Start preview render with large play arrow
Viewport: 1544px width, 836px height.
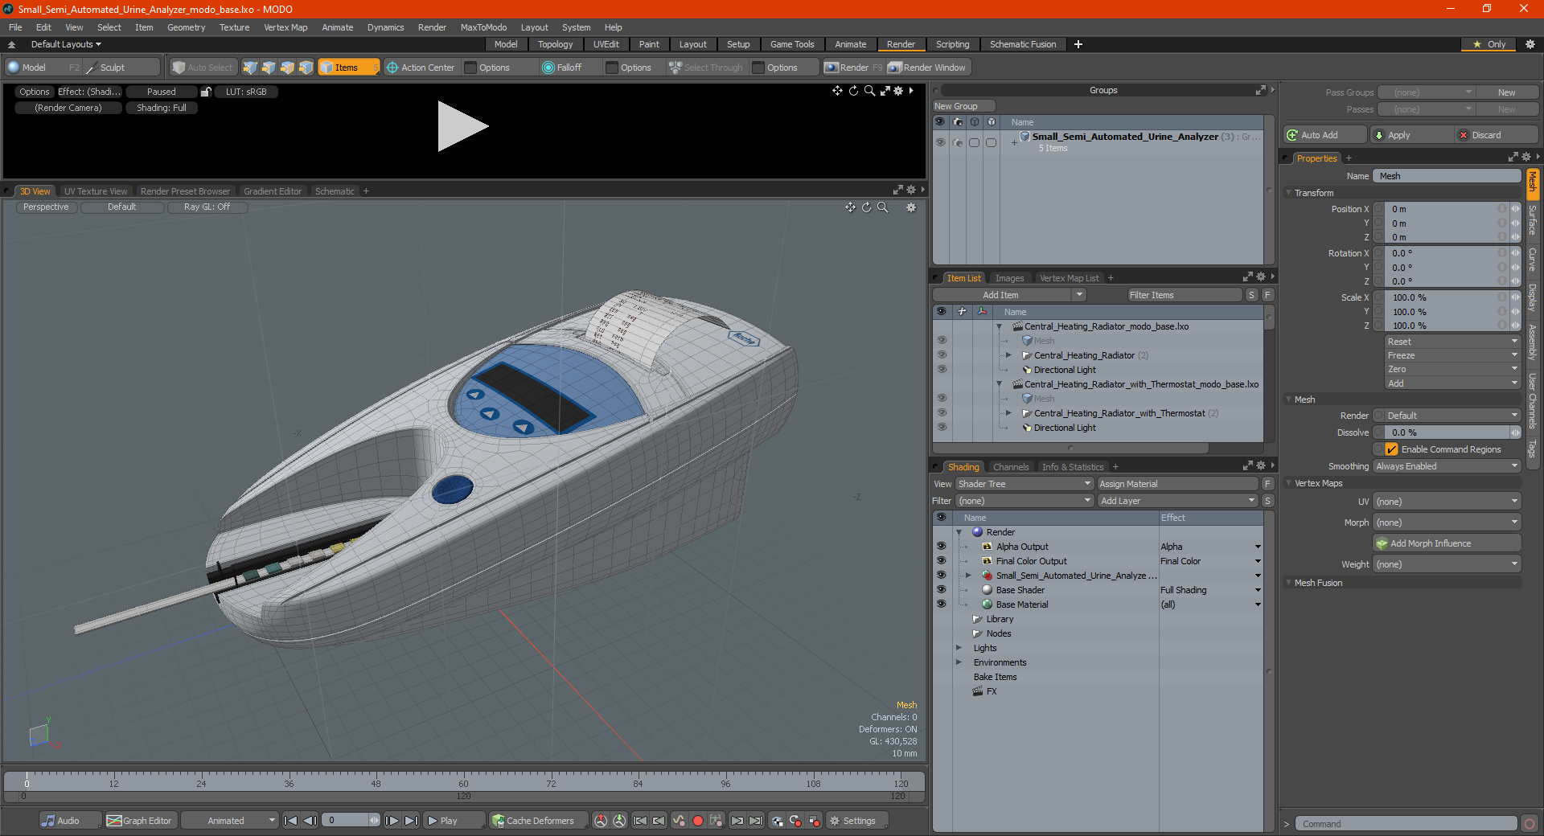(462, 126)
